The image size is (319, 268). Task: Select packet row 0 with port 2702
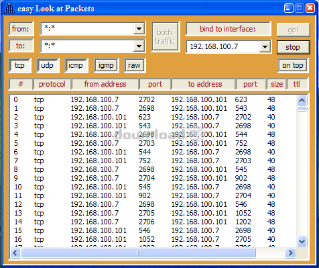pos(153,99)
